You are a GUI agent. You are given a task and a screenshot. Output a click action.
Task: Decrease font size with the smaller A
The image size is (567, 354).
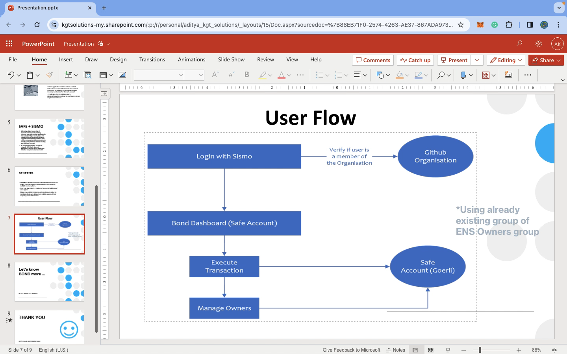coord(231,75)
